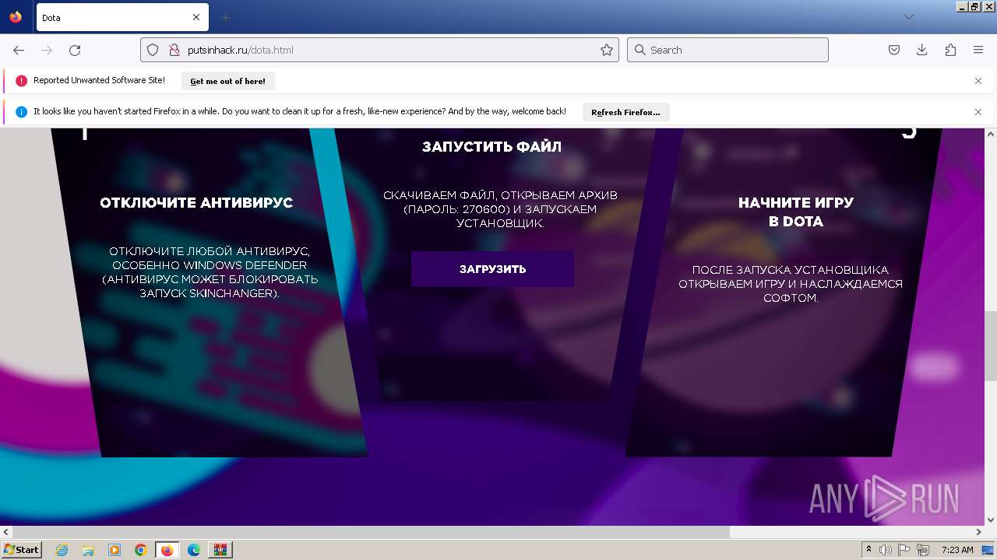
Task: Click the ЗАПУСТИТЬ ФАЙЛ heading
Action: [x=491, y=146]
